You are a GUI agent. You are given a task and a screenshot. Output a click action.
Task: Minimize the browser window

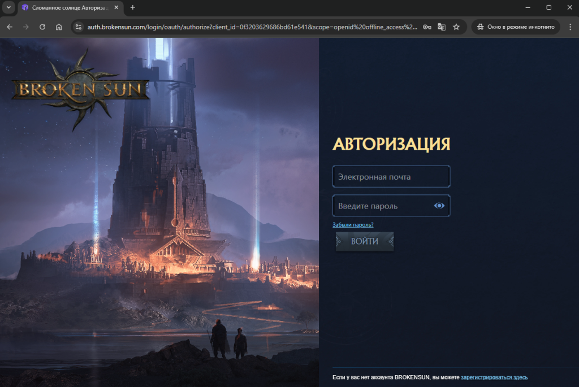(x=528, y=7)
